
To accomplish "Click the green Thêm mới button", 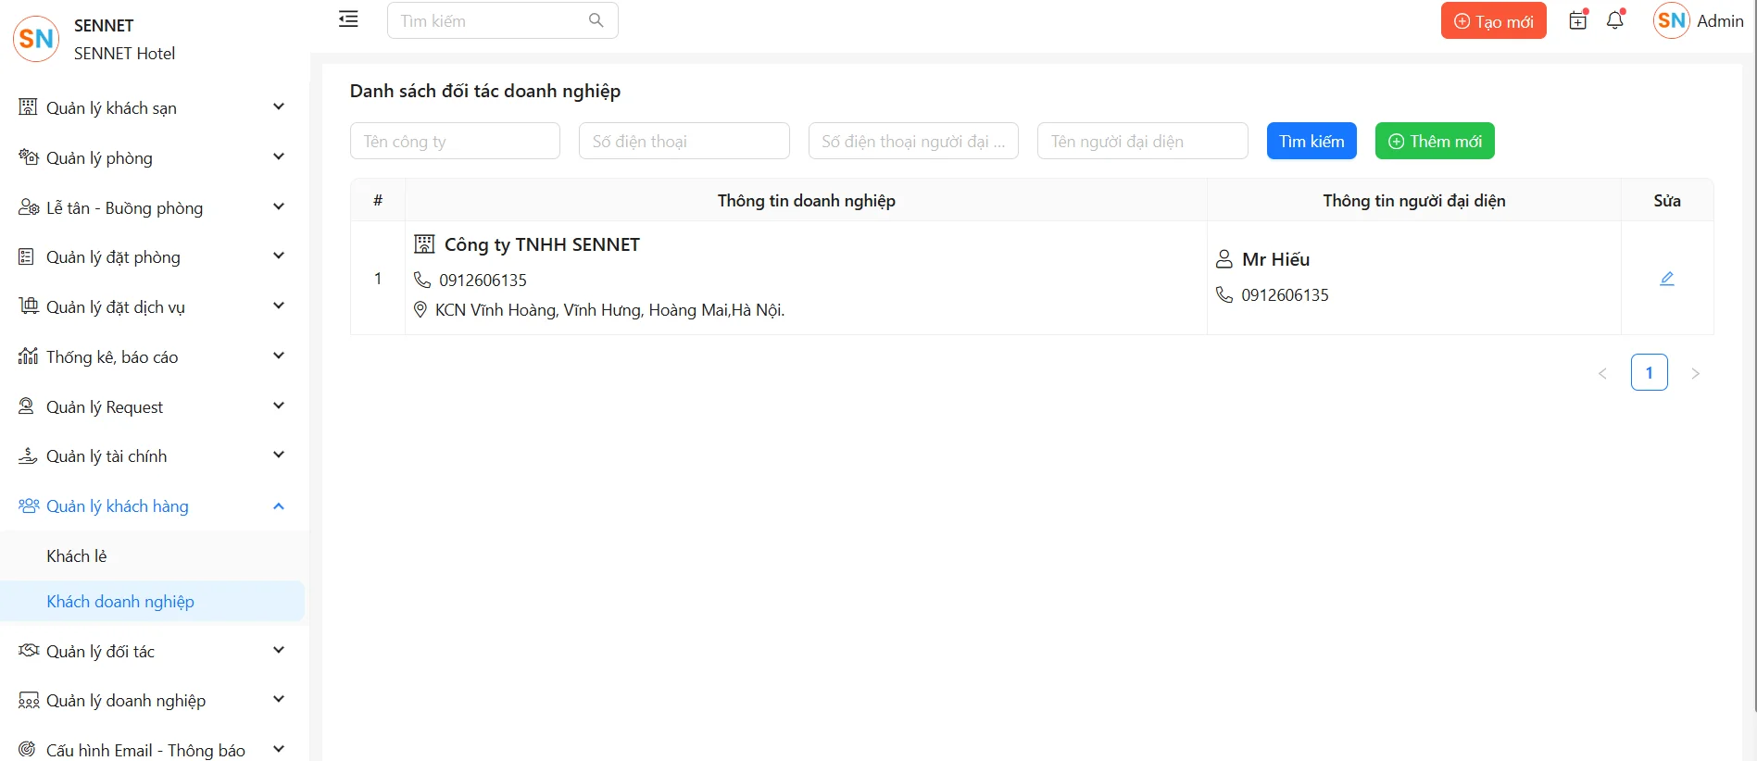I will click(1434, 142).
